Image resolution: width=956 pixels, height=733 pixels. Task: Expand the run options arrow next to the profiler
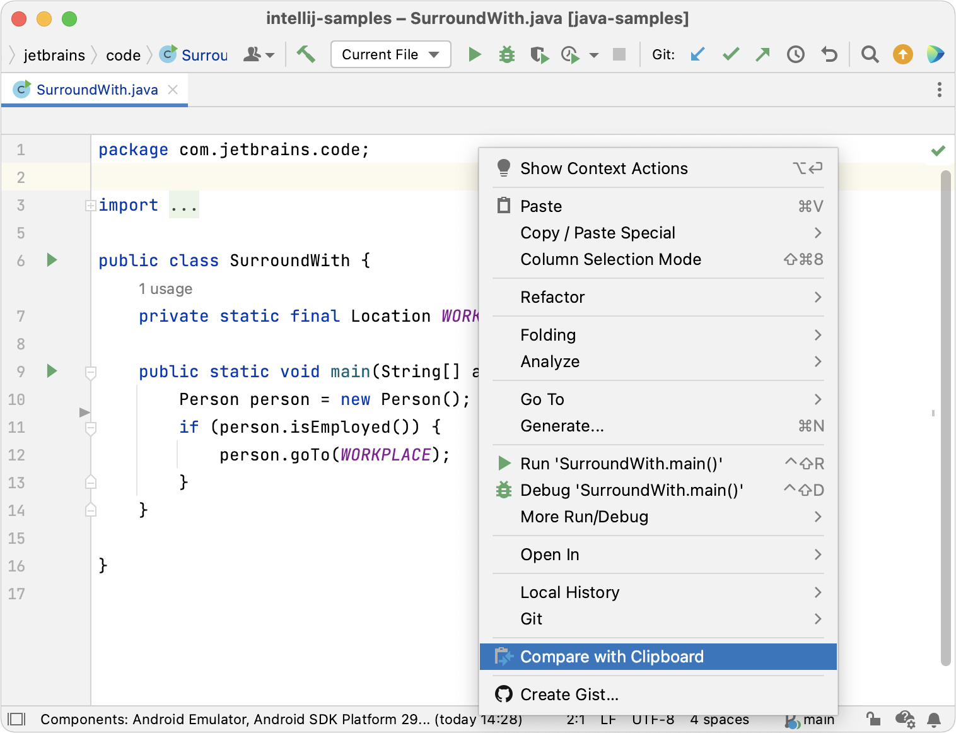pos(593,56)
